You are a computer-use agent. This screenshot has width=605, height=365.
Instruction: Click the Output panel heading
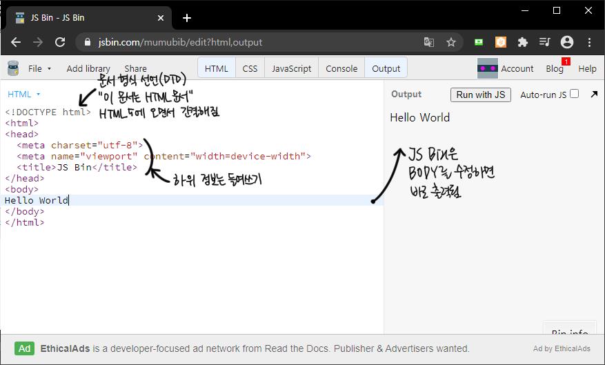406,94
